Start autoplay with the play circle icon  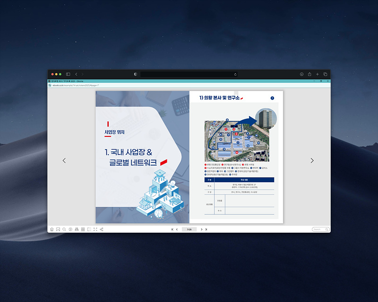click(x=70, y=229)
